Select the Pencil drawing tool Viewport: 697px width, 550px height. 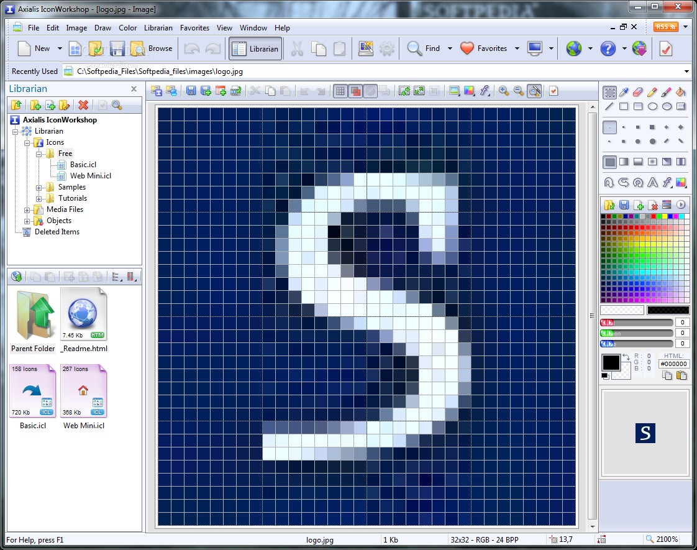tap(651, 92)
